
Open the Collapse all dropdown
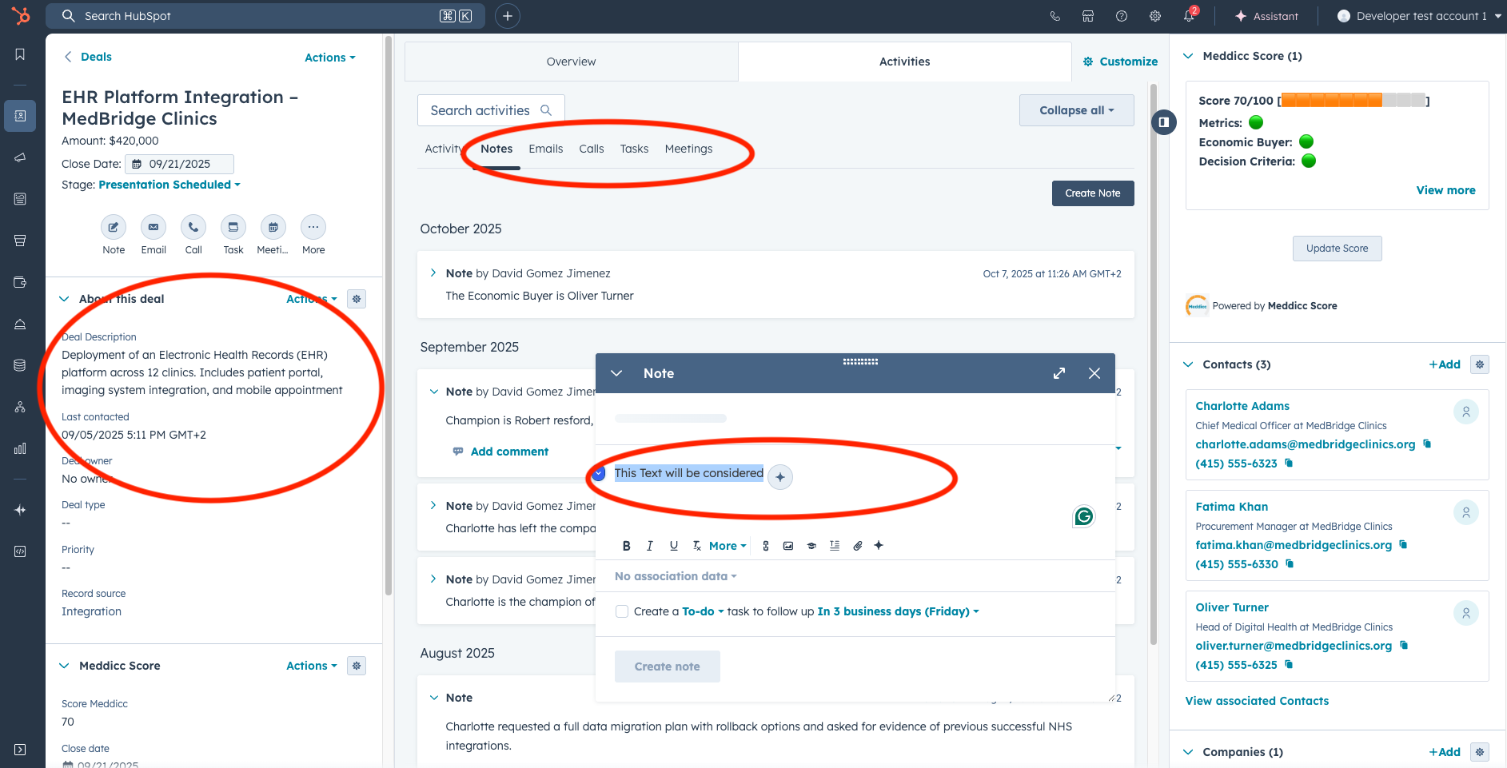click(x=1076, y=110)
